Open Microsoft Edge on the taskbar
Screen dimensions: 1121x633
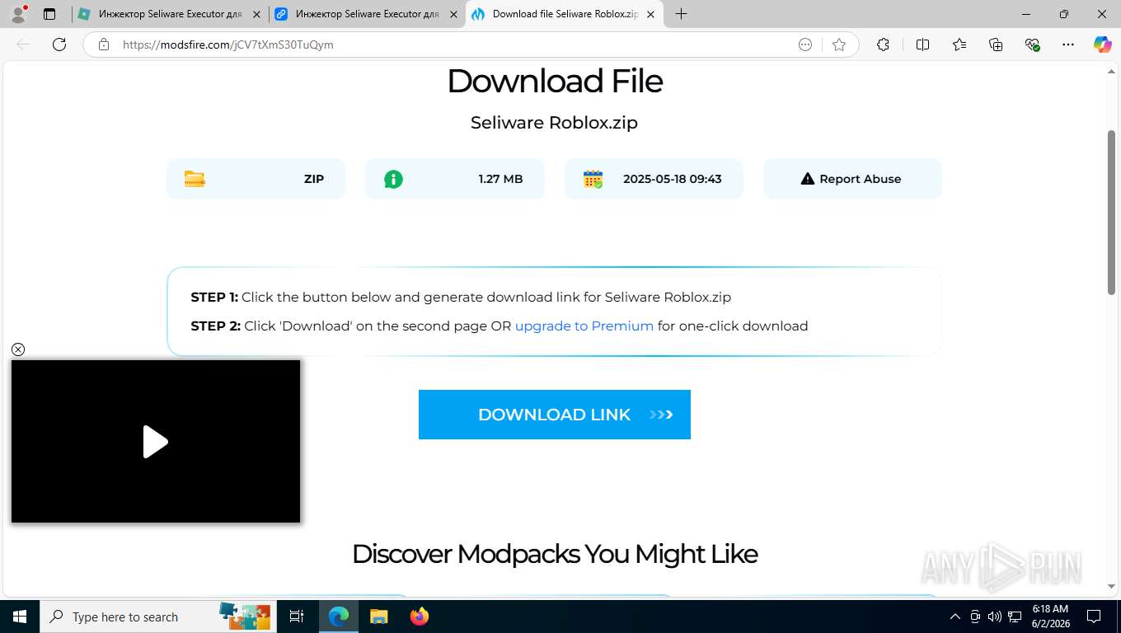click(x=339, y=617)
